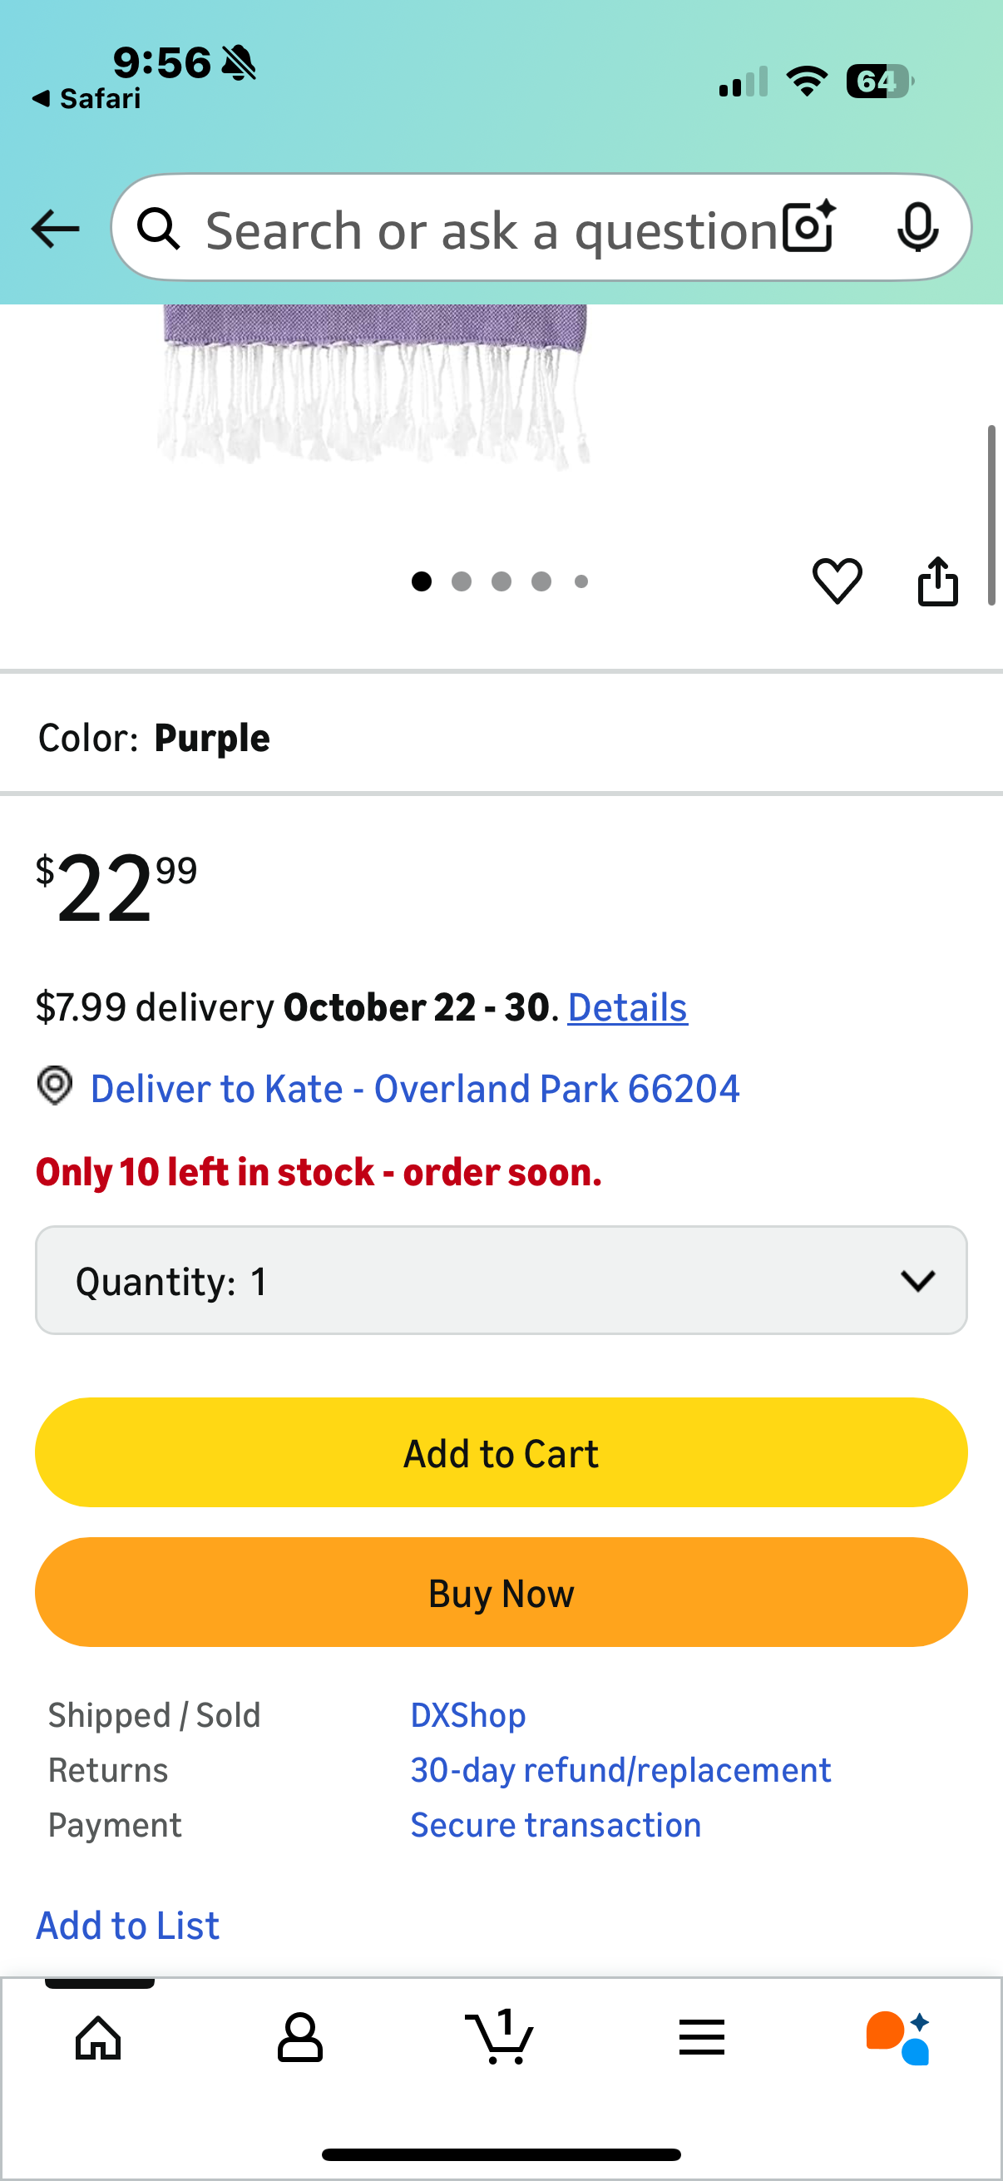This screenshot has width=1003, height=2181.
Task: Open the Rufus AI assistant icon
Action: [899, 2037]
